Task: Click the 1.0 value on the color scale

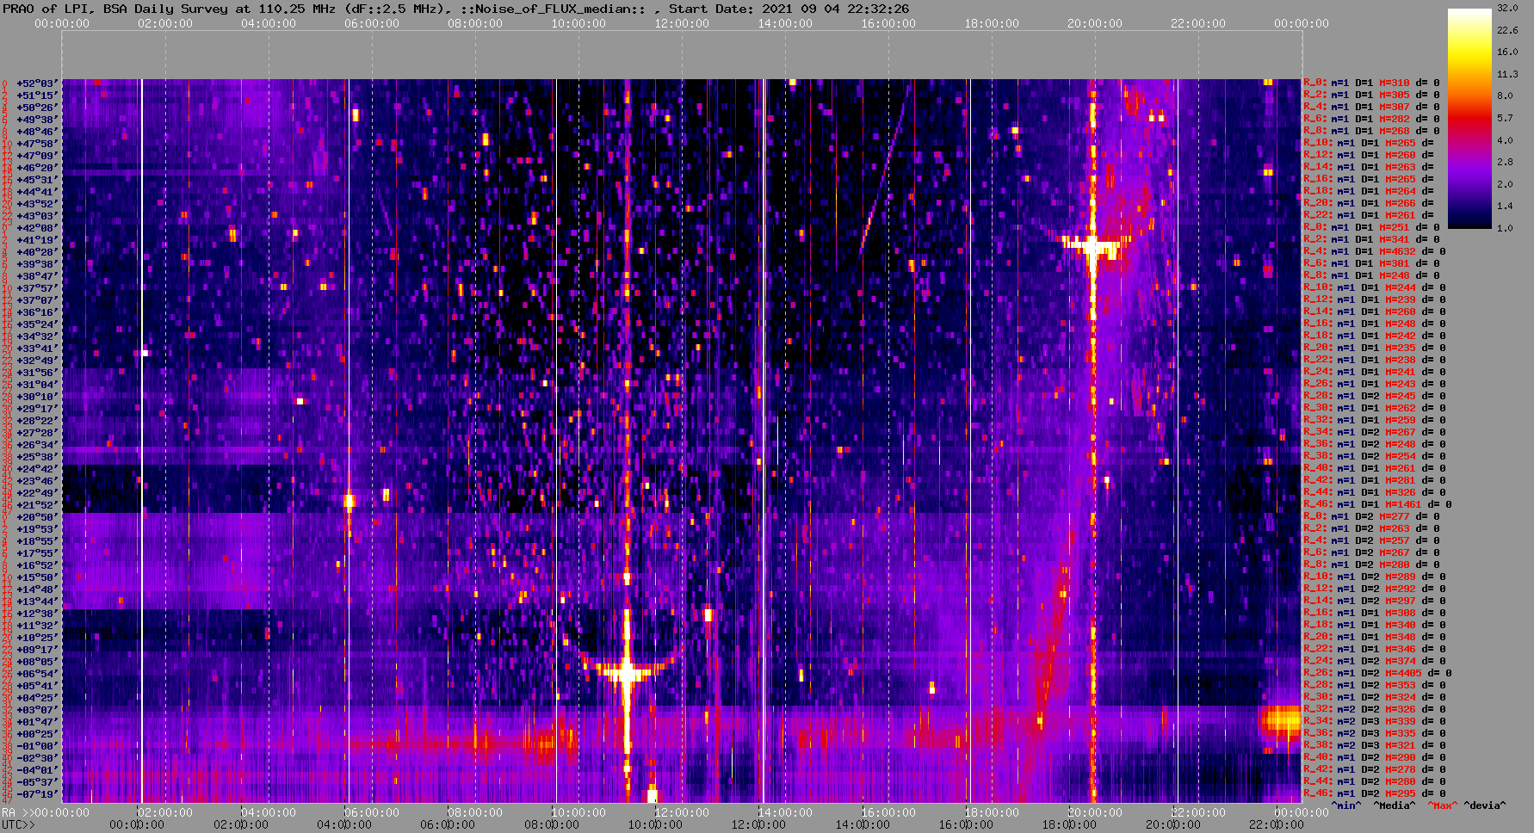Action: pos(1505,228)
